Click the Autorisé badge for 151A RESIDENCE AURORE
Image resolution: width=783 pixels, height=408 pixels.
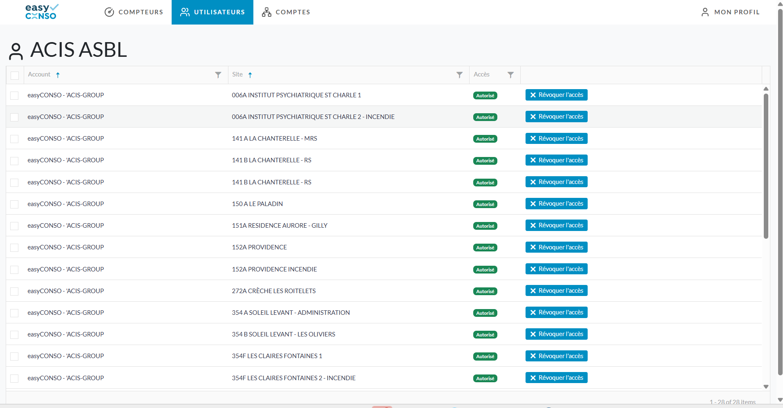click(x=485, y=226)
